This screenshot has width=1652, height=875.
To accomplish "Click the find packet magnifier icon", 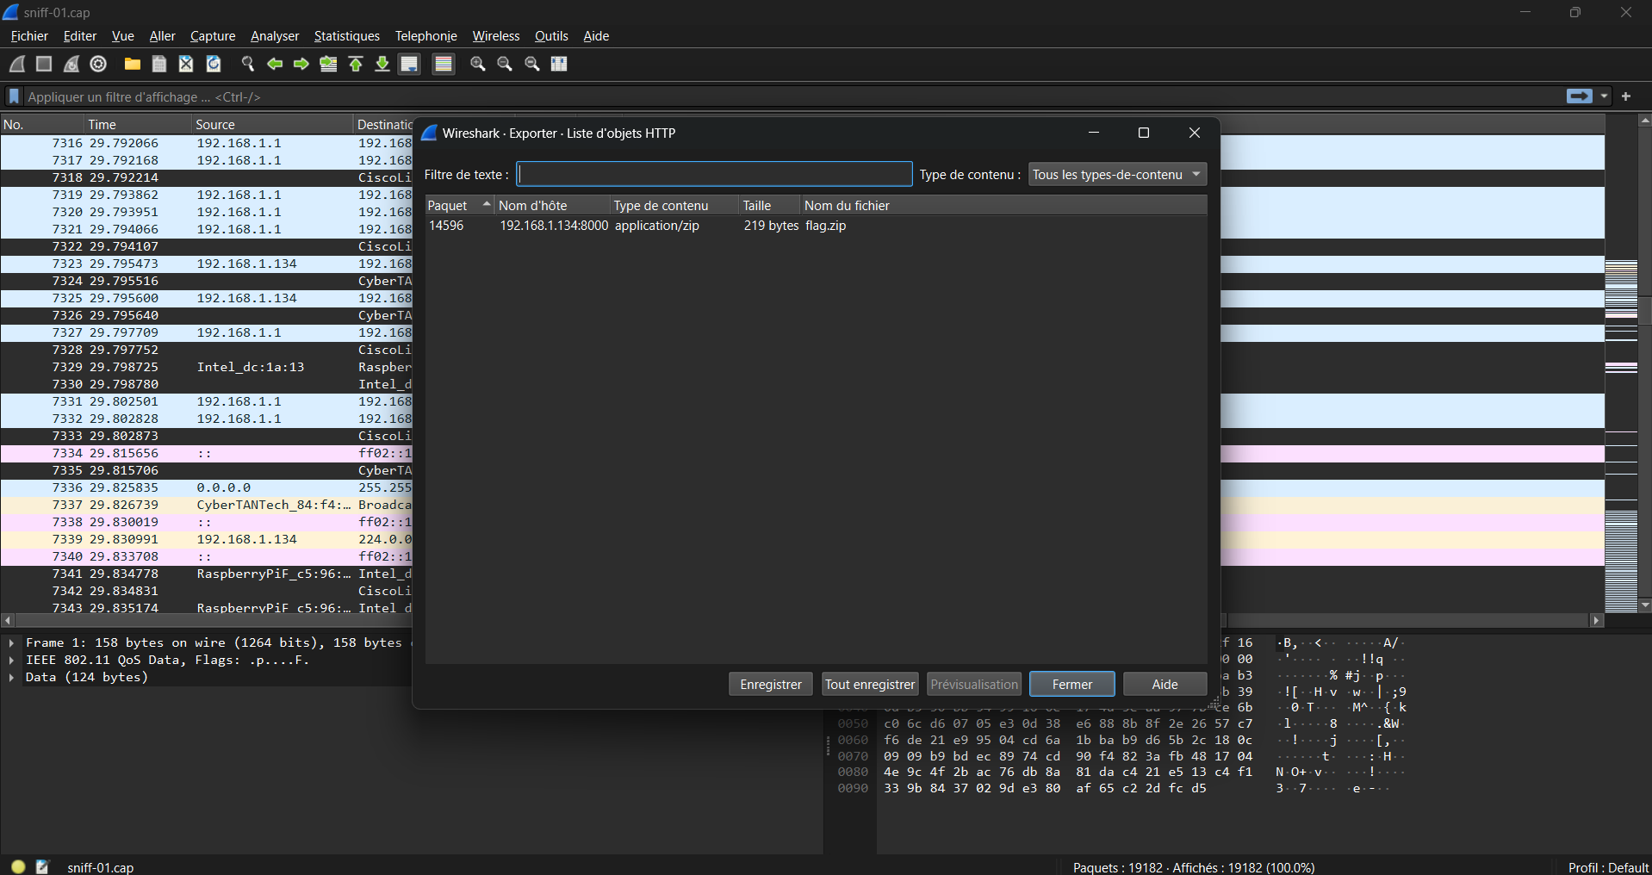I will pos(248,64).
